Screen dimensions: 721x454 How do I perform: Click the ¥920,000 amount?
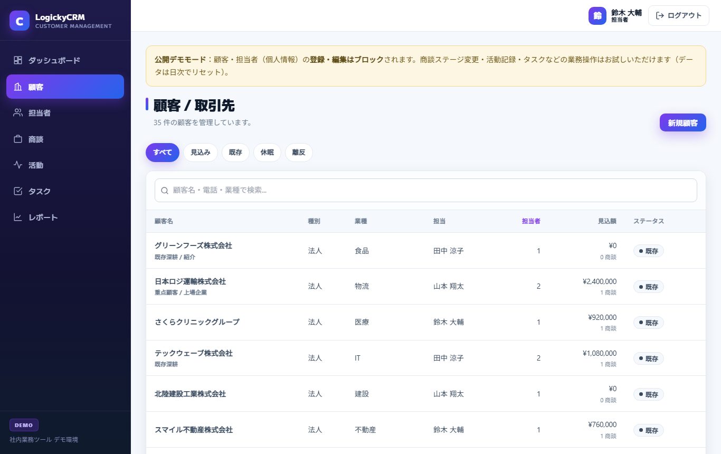(x=602, y=317)
